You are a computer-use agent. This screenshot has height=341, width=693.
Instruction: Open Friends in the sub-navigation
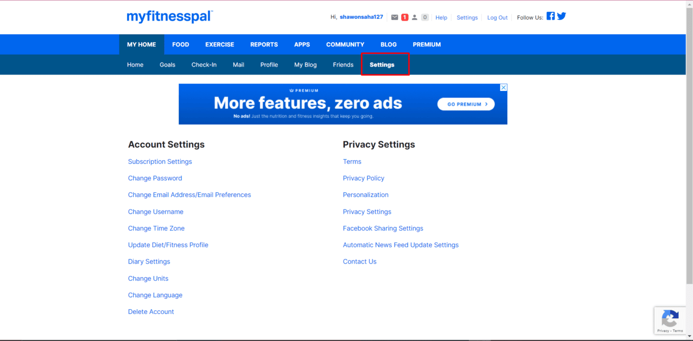[x=343, y=64]
